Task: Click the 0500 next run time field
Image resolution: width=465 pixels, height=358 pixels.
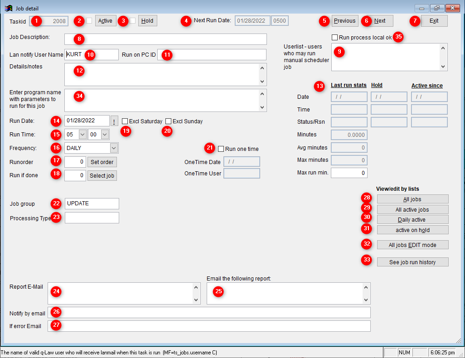Action: tap(280, 21)
